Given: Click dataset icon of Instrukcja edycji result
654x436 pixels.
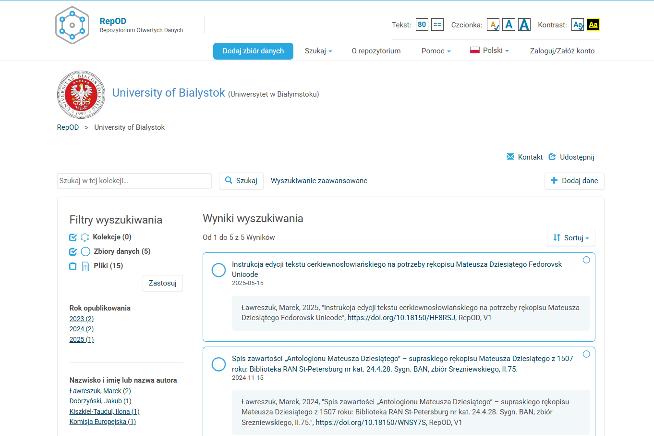Looking at the screenshot, I should point(218,270).
